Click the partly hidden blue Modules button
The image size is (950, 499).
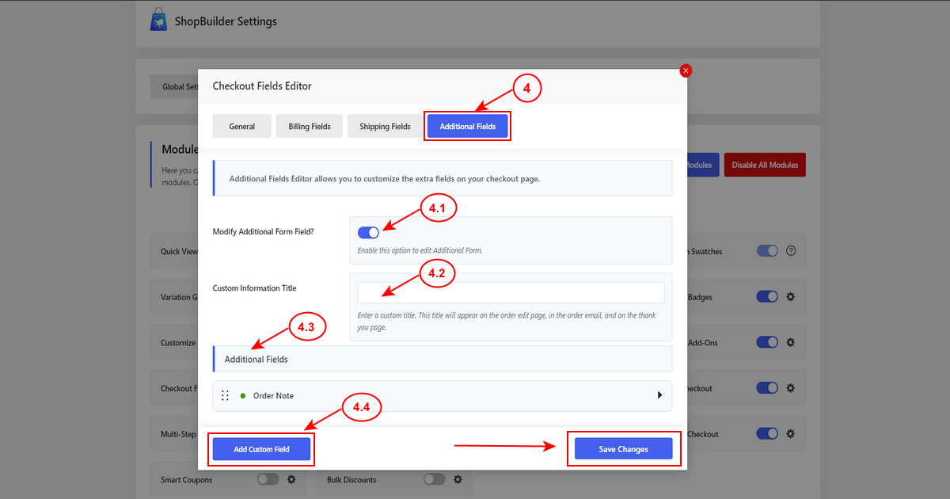pos(703,165)
